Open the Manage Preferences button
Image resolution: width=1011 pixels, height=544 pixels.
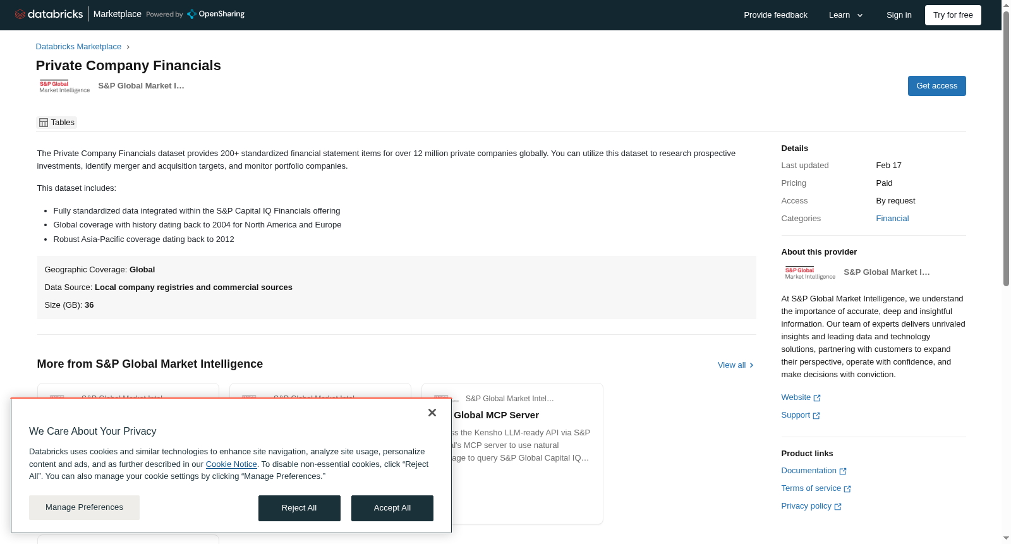(84, 507)
